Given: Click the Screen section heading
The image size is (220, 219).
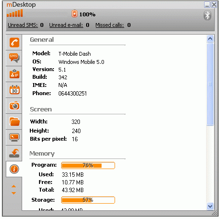Looking at the screenshot, I should click(x=41, y=109).
